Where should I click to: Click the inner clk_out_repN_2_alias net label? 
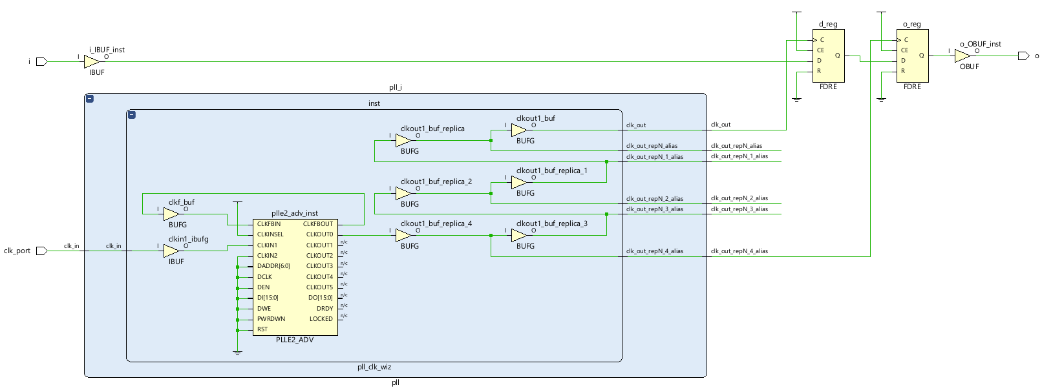[654, 199]
